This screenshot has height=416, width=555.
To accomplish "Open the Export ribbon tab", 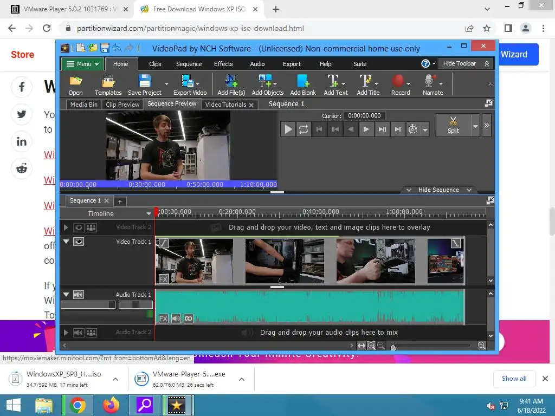I will point(292,64).
